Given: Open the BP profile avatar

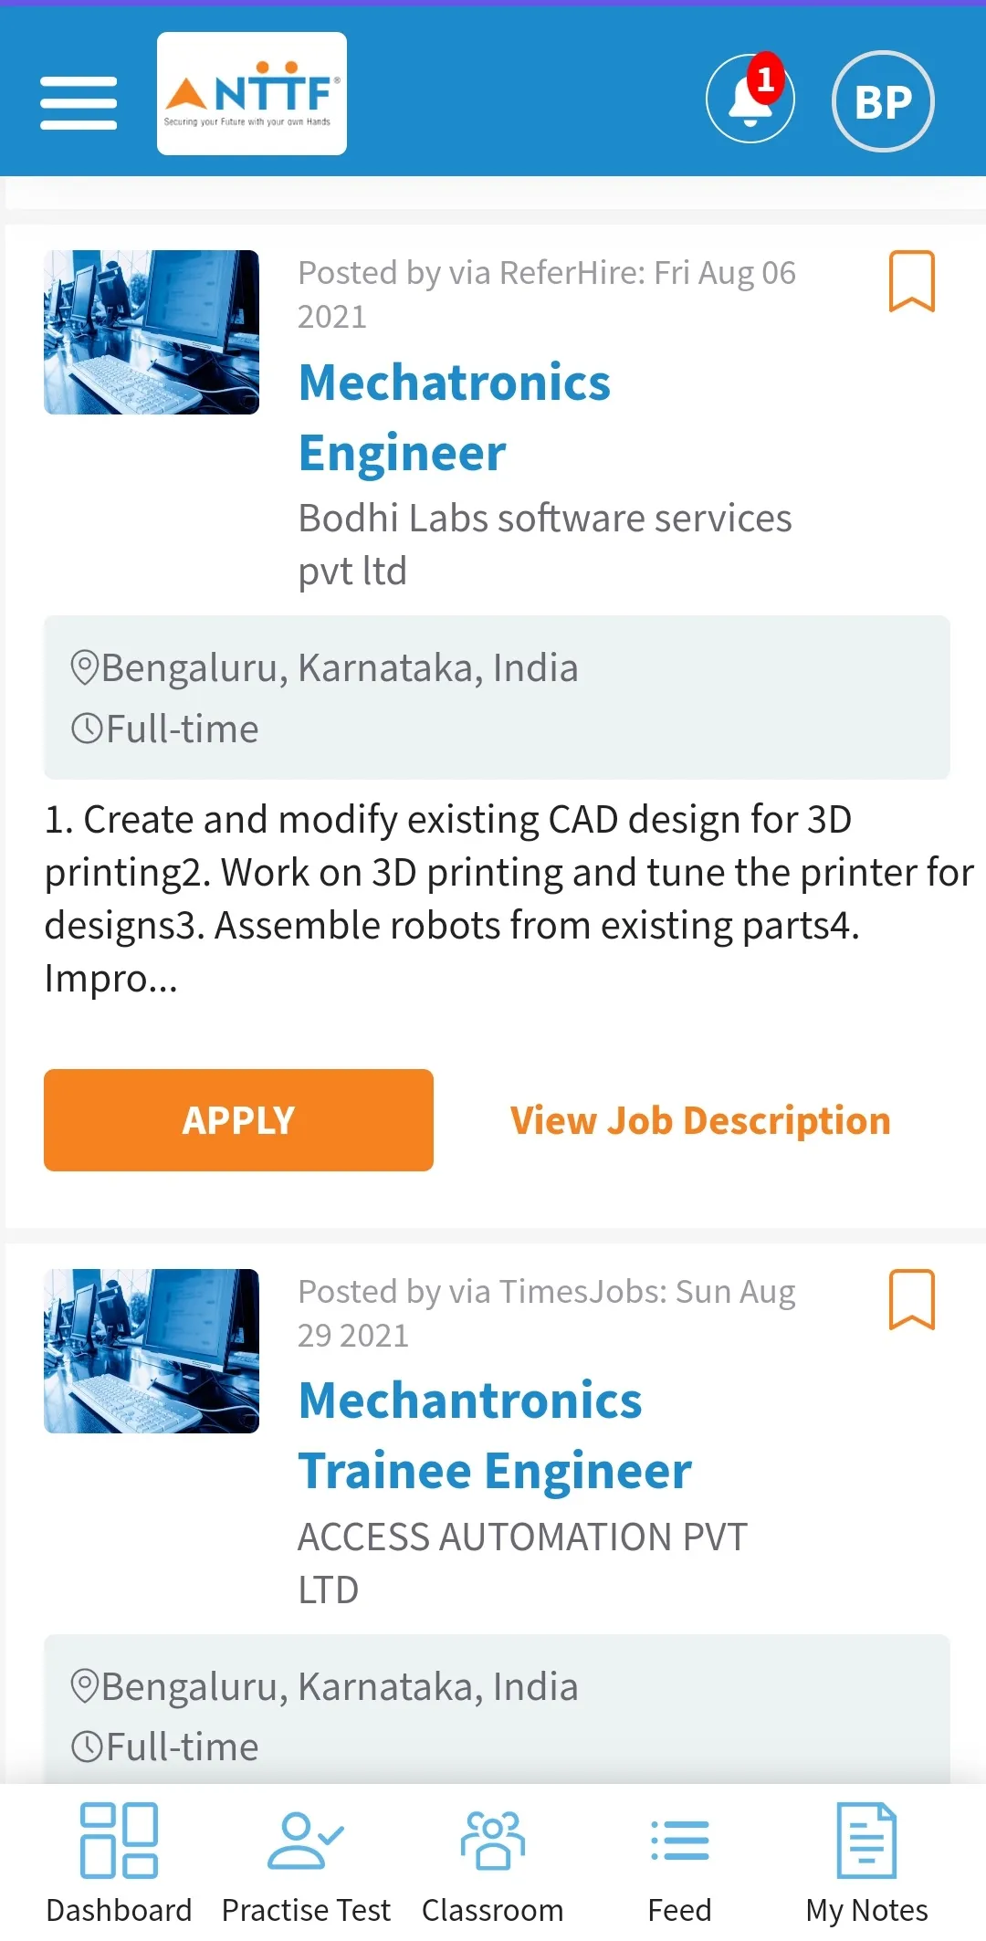Looking at the screenshot, I should (x=883, y=101).
